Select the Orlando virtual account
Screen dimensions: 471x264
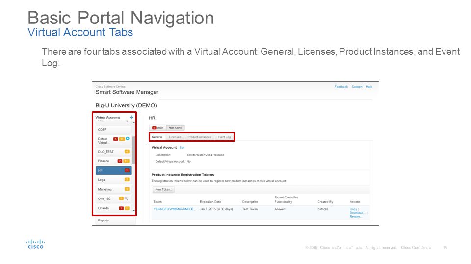pyautogui.click(x=113, y=208)
